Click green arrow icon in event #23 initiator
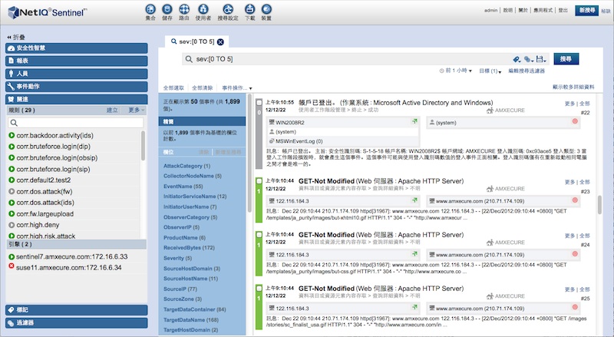Screen dimensions: 614x337 coord(414,200)
